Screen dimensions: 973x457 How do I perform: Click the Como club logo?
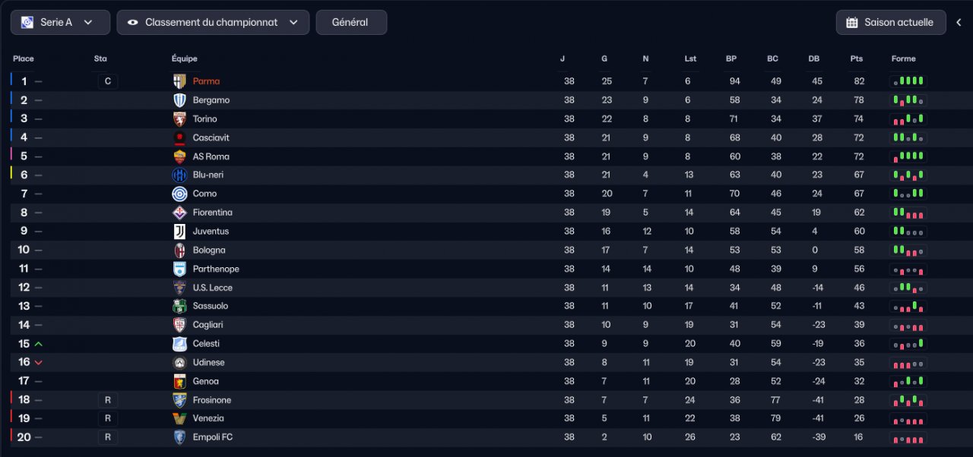coord(179,194)
